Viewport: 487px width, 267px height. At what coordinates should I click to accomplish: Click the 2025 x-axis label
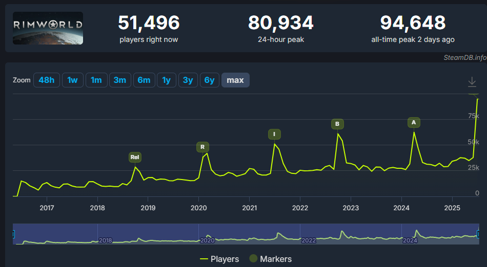tap(452, 208)
